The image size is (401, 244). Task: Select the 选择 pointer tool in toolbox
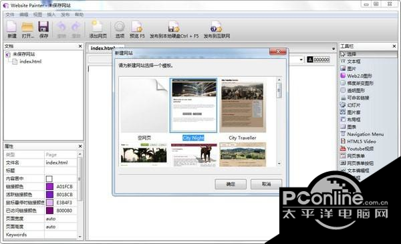368,54
